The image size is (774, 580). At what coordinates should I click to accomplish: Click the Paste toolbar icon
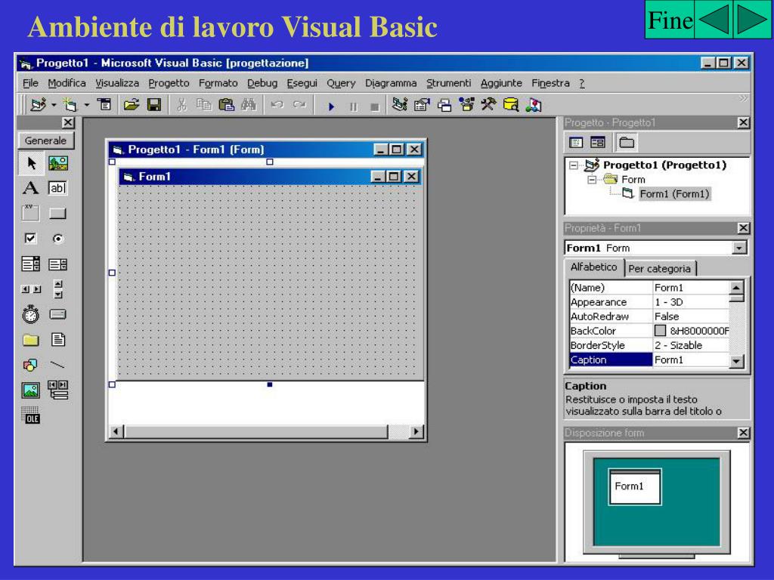[x=226, y=105]
